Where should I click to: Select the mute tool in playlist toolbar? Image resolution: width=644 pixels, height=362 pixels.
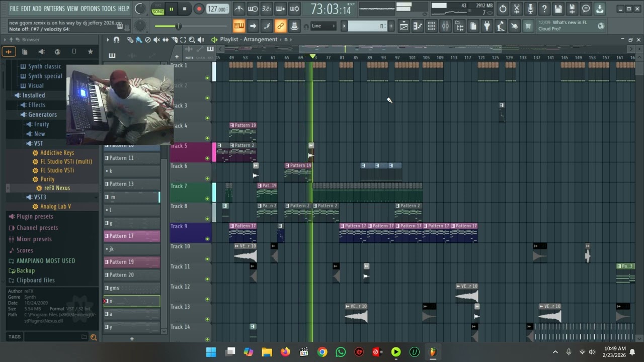(156, 40)
